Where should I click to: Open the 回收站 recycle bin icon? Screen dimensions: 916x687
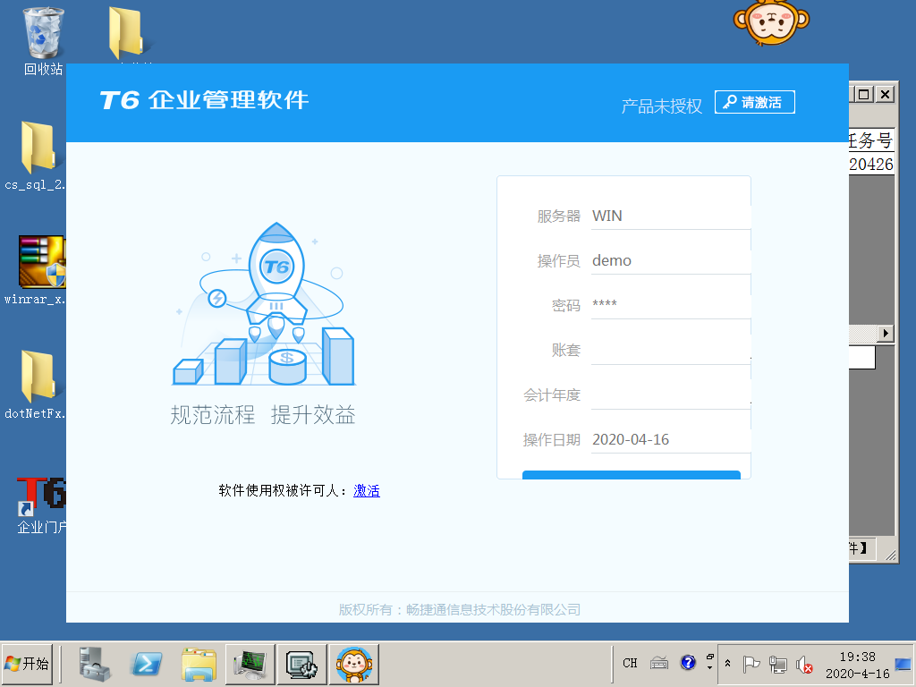[x=43, y=41]
